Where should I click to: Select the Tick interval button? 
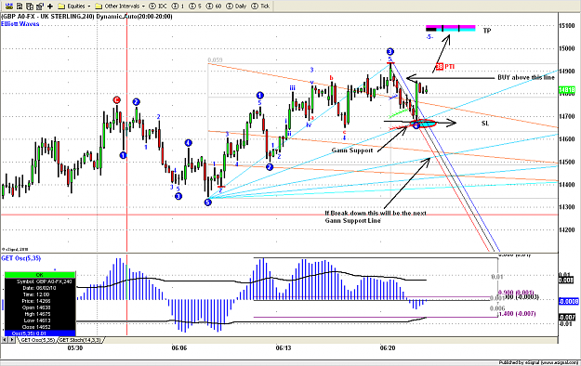coord(260,6)
